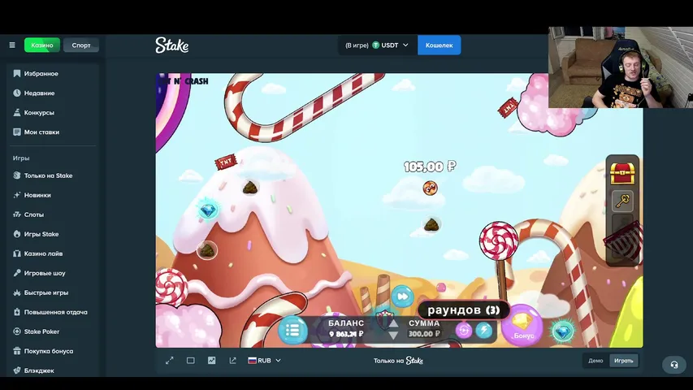The width and height of the screenshot is (693, 390).
Task: Open the live stats chart icon
Action: (x=212, y=361)
